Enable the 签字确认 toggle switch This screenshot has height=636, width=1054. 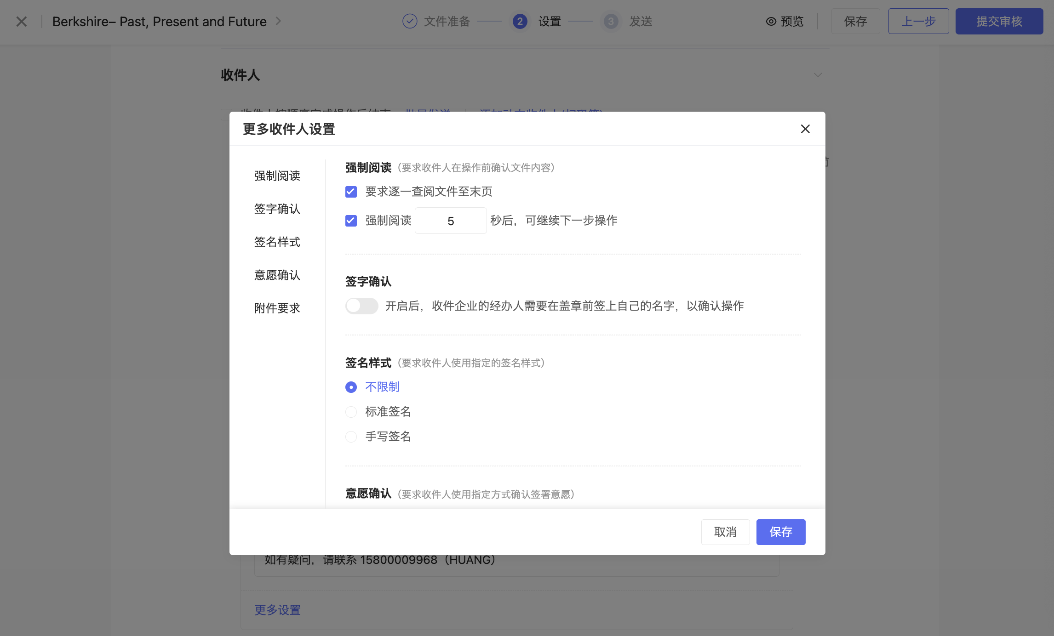pos(361,306)
